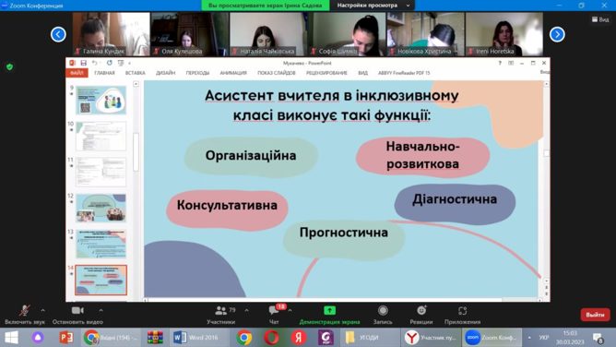
Task: Toggle the Вид view layout button
Action: click(600, 19)
